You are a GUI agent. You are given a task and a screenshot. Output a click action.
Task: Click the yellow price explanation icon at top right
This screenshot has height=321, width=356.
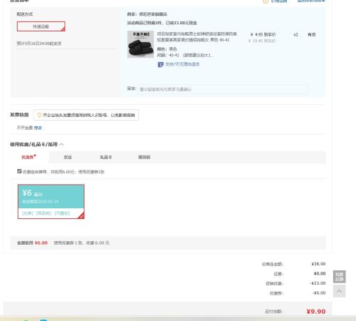click(266, 1)
